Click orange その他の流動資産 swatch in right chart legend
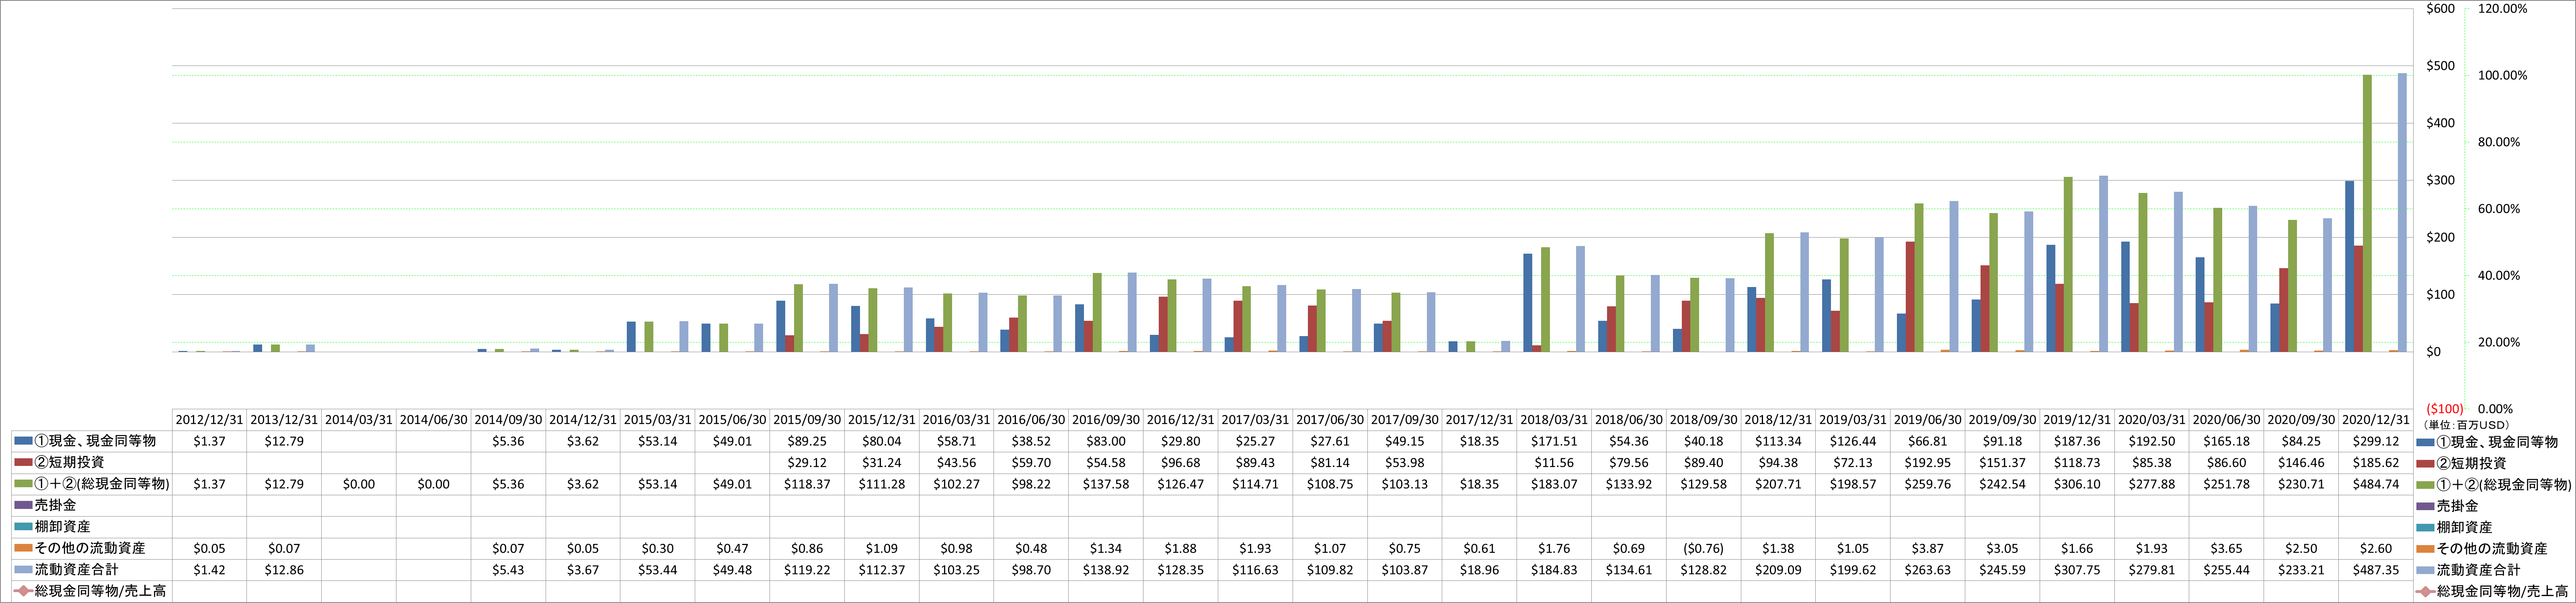 click(x=2424, y=549)
